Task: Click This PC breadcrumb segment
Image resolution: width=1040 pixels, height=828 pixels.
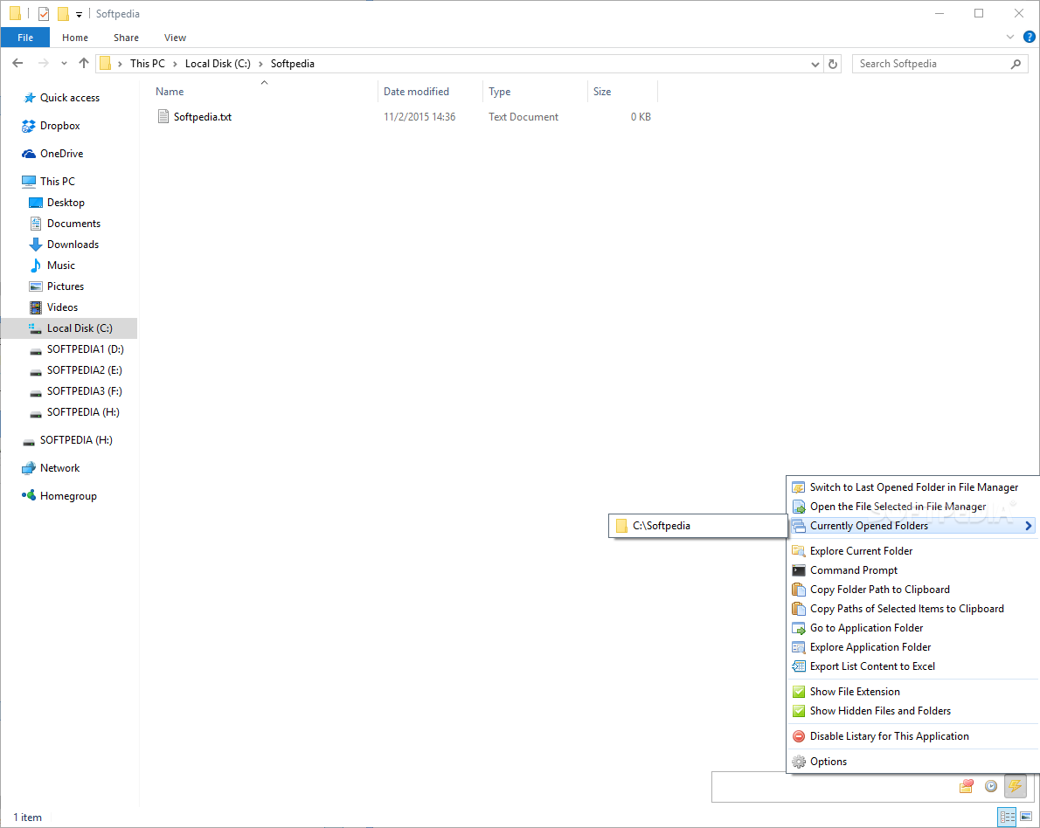Action: click(147, 64)
